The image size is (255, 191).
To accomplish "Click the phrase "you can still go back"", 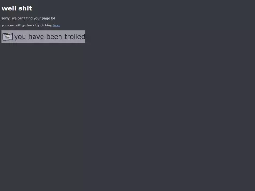I will point(18,25).
